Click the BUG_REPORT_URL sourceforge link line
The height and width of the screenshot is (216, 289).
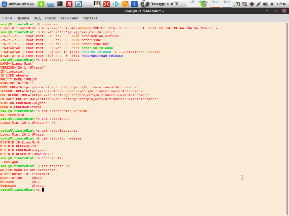(75, 95)
